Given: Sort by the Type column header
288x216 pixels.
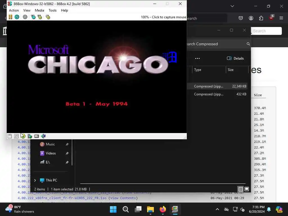Looking at the screenshot, I should coord(209,70).
